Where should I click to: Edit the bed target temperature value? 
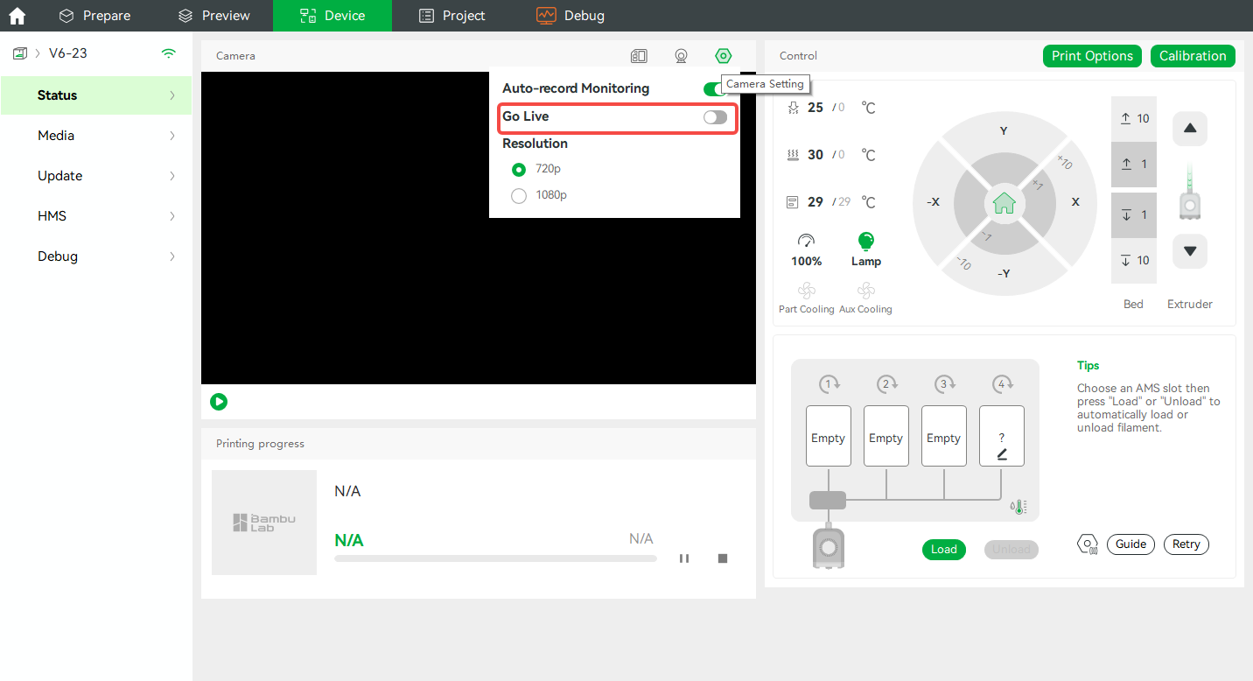[x=842, y=155]
